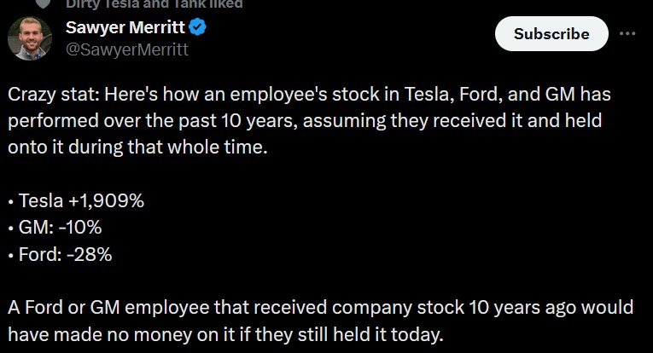Open the three-dot more options menu
Viewport: 653px width, 353px height.
627,33
